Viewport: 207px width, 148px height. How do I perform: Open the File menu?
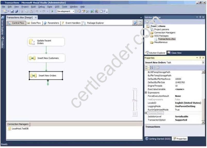(x=3, y=7)
